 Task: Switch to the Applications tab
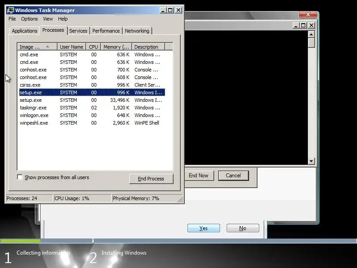(x=25, y=31)
